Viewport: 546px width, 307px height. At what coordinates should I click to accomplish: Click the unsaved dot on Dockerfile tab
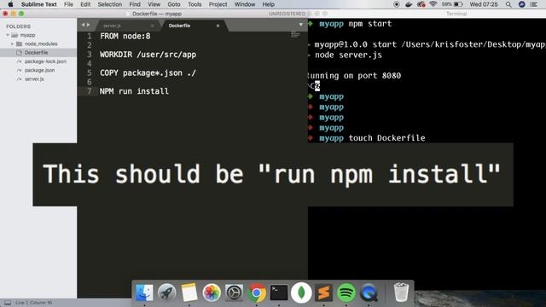pos(218,26)
